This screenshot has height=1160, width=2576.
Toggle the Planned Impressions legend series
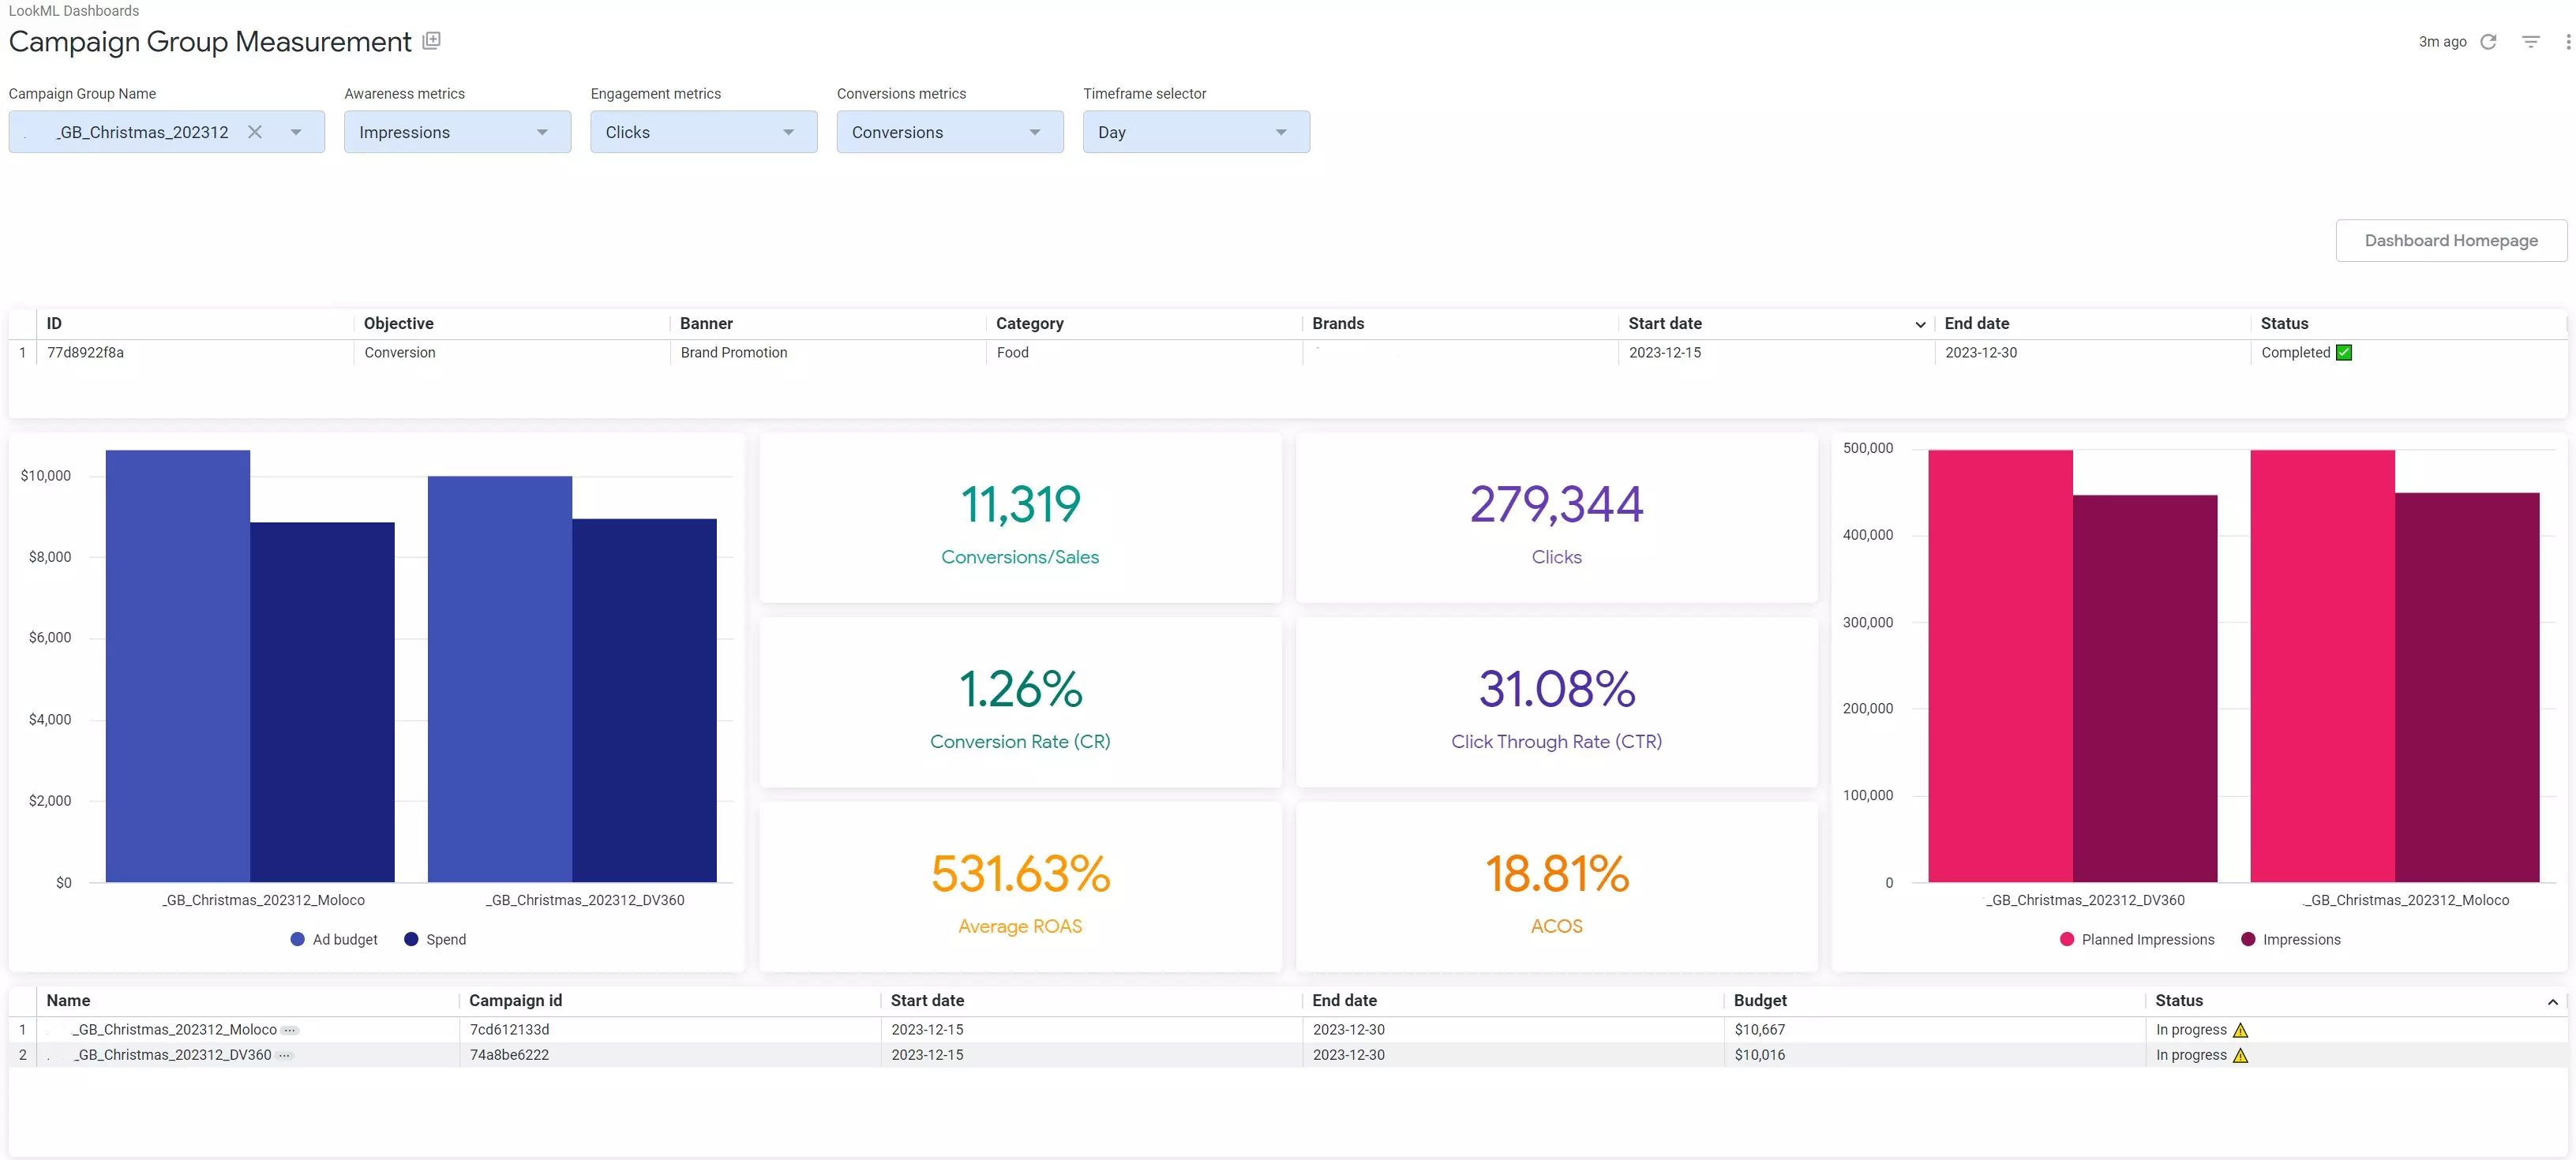pos(2137,939)
